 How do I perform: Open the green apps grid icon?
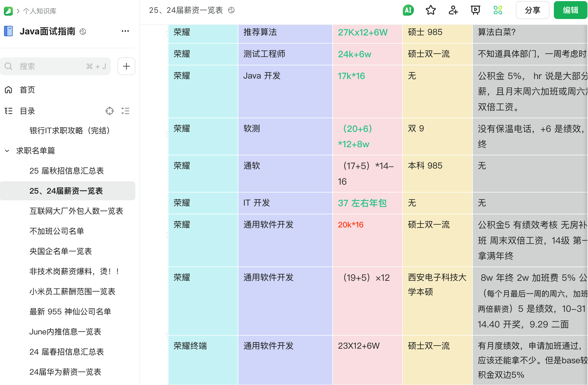click(498, 10)
